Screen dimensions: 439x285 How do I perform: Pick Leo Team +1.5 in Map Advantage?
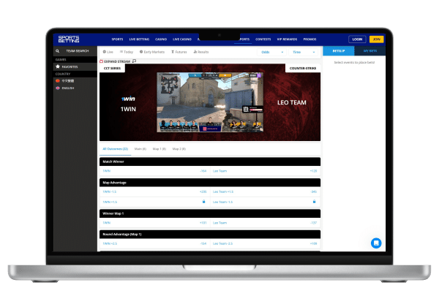click(265, 192)
